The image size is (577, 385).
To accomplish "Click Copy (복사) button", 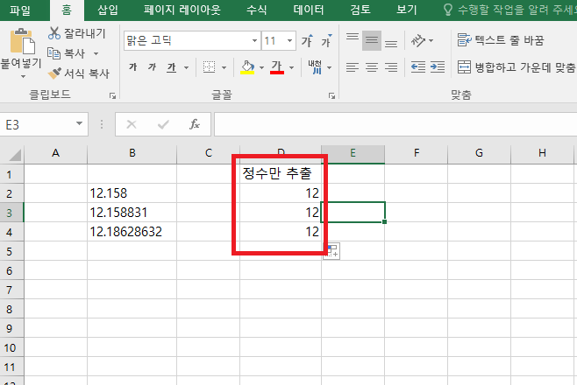I will pyautogui.click(x=67, y=53).
